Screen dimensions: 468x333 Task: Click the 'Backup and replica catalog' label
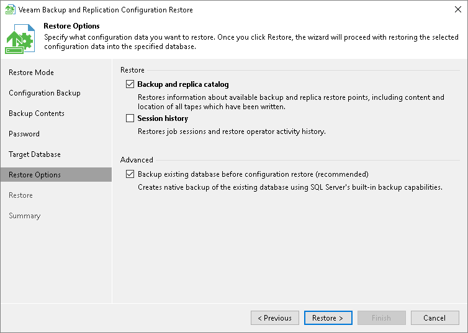[183, 84]
